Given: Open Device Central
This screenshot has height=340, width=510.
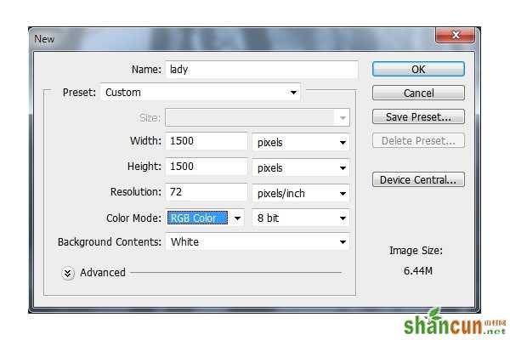Looking at the screenshot, I should pyautogui.click(x=418, y=179).
